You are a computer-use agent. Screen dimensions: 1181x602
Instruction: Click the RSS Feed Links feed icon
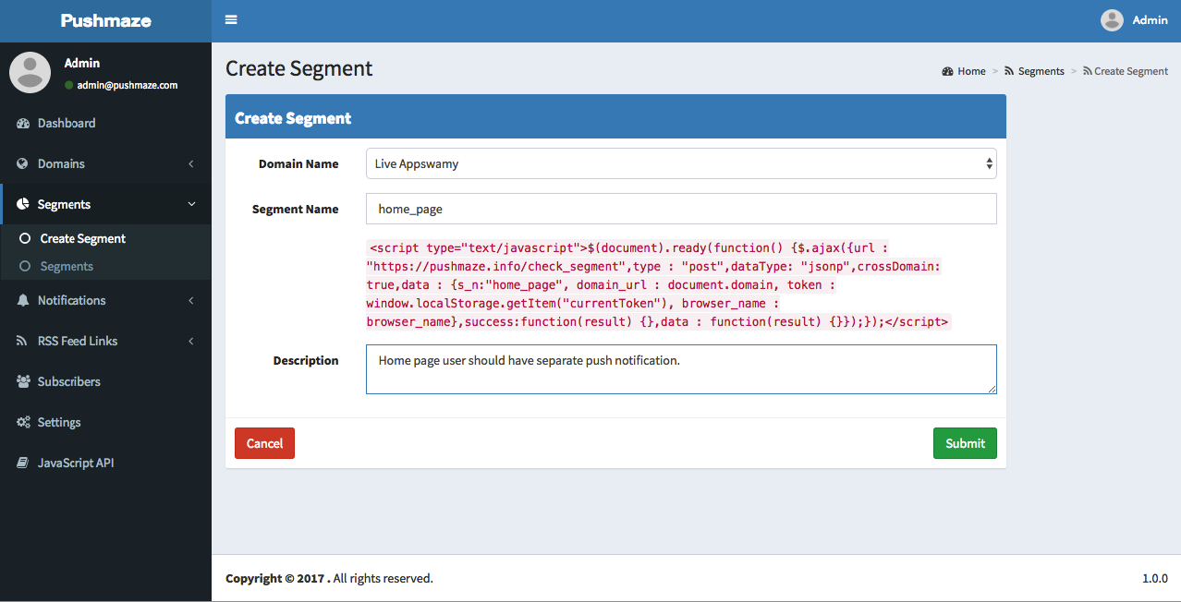[23, 342]
